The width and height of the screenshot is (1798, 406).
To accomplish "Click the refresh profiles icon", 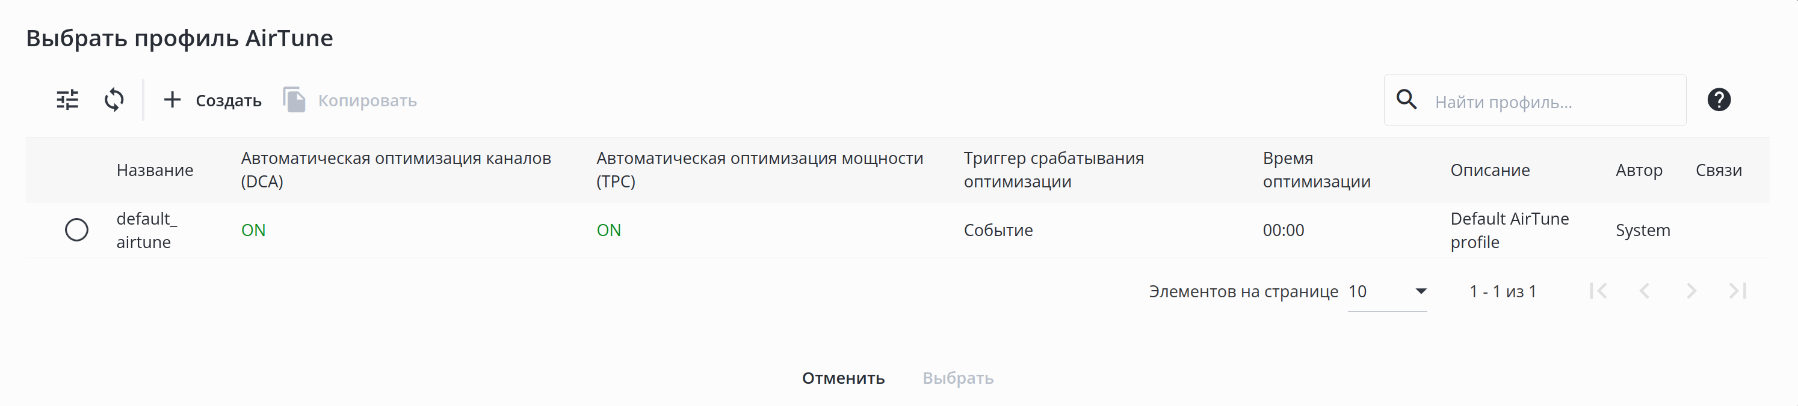I will click(114, 100).
